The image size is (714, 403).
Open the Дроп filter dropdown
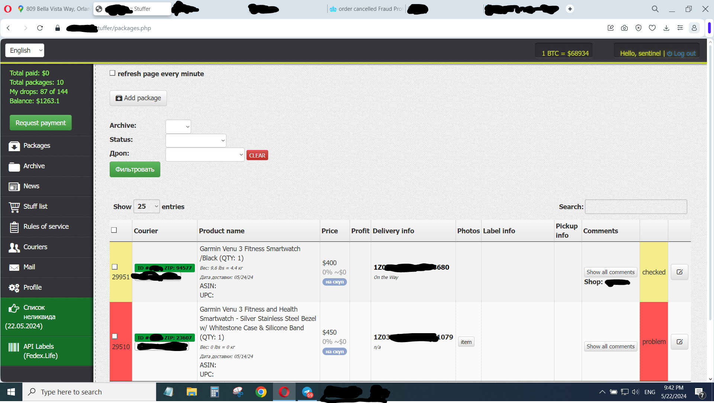tap(205, 155)
